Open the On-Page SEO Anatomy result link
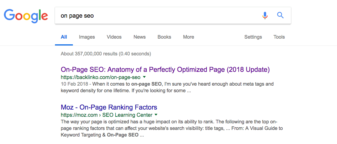The image size is (337, 144). [x=165, y=70]
